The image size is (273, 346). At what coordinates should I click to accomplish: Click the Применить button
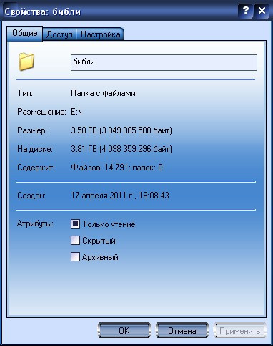(x=239, y=331)
